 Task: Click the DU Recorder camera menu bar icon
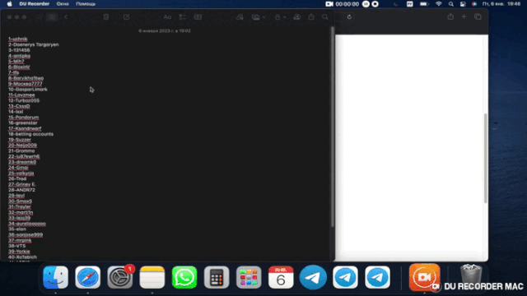(329, 4)
